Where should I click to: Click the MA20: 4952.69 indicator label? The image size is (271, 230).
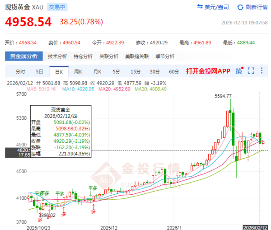[x=114, y=89]
